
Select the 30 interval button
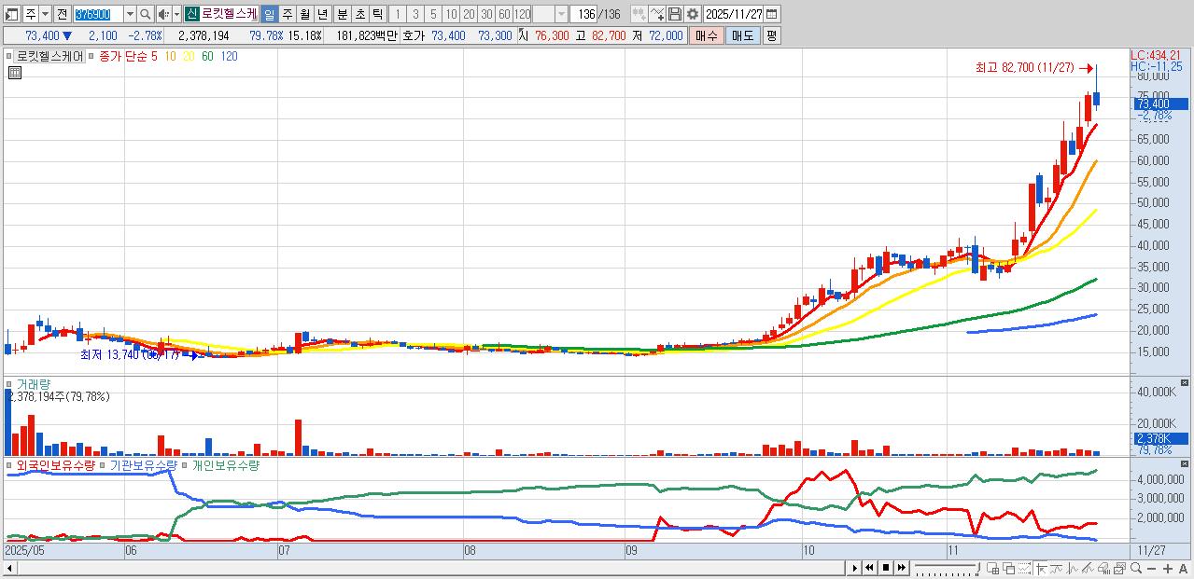point(486,14)
